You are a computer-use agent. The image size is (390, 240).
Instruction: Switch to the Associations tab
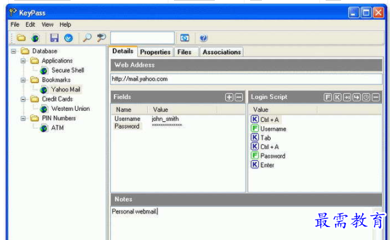coord(222,52)
